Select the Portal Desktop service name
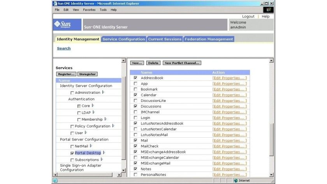The image size is (327, 184). pos(88,153)
